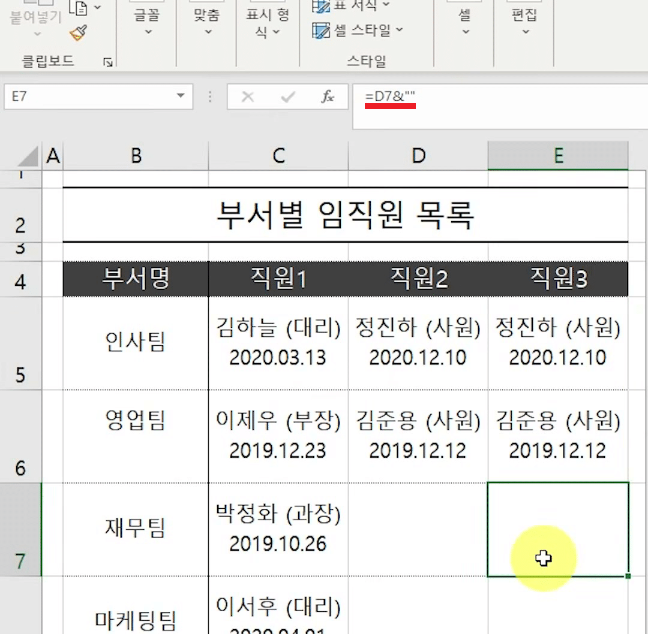648x634 pixels.
Task: Select column E cell 김준용 (사원)
Action: point(558,436)
